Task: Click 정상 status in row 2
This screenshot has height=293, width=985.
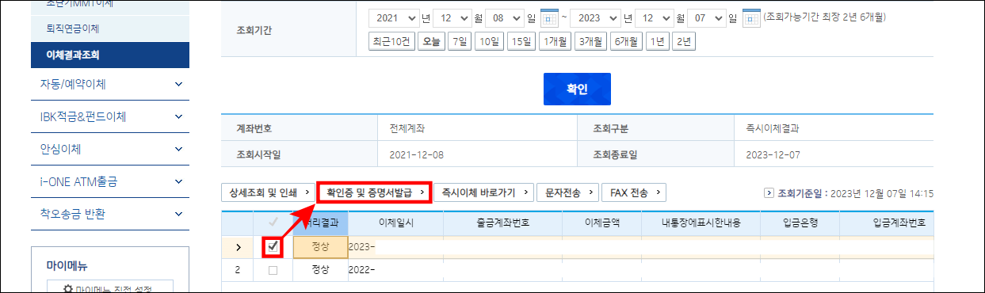Action: [x=320, y=270]
